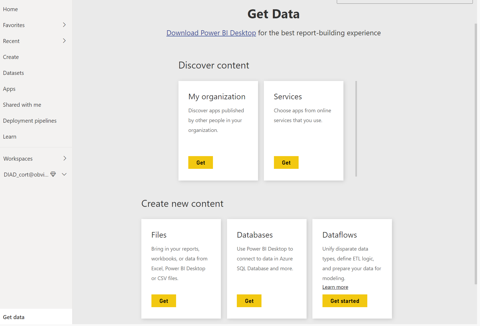The width and height of the screenshot is (480, 326).
Task: Open Learn more about Dataflows
Action: pos(335,287)
